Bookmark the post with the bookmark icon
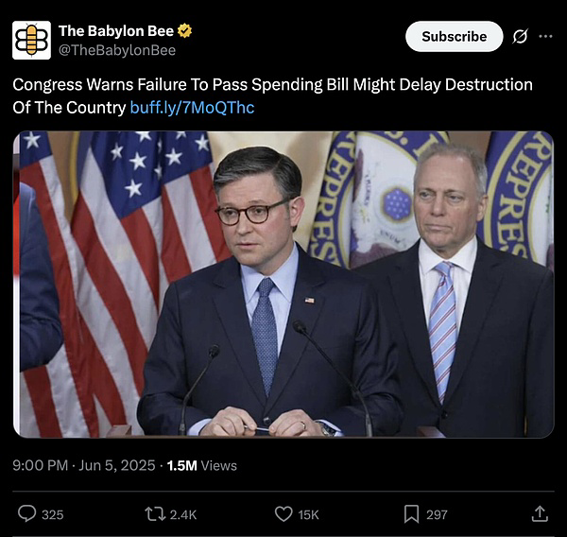The width and height of the screenshot is (567, 537). [411, 514]
